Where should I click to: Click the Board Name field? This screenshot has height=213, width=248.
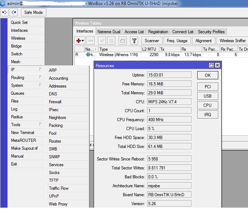pyautogui.click(x=169, y=195)
